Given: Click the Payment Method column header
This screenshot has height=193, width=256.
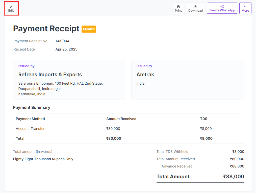Looking at the screenshot, I should 30,119.
